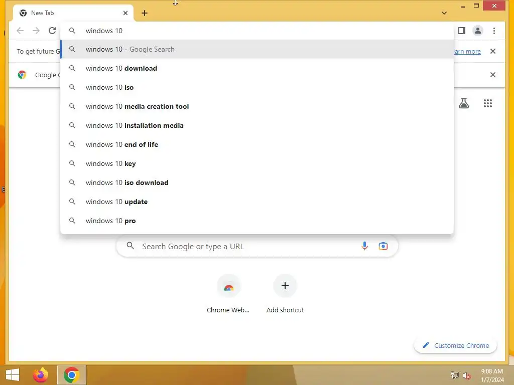The image size is (514, 385).
Task: Select 'windows 10 end of life' suggestion
Action: [257, 144]
